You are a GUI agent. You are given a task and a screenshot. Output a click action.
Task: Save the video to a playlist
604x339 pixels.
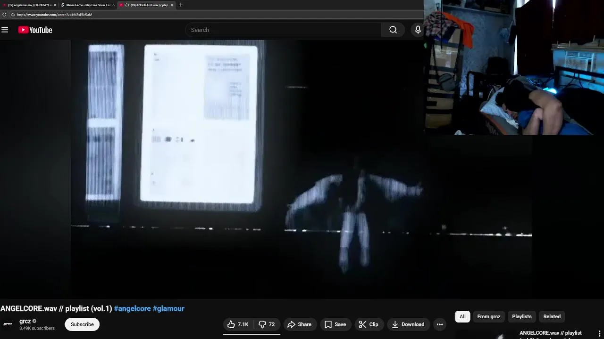[x=336, y=324]
